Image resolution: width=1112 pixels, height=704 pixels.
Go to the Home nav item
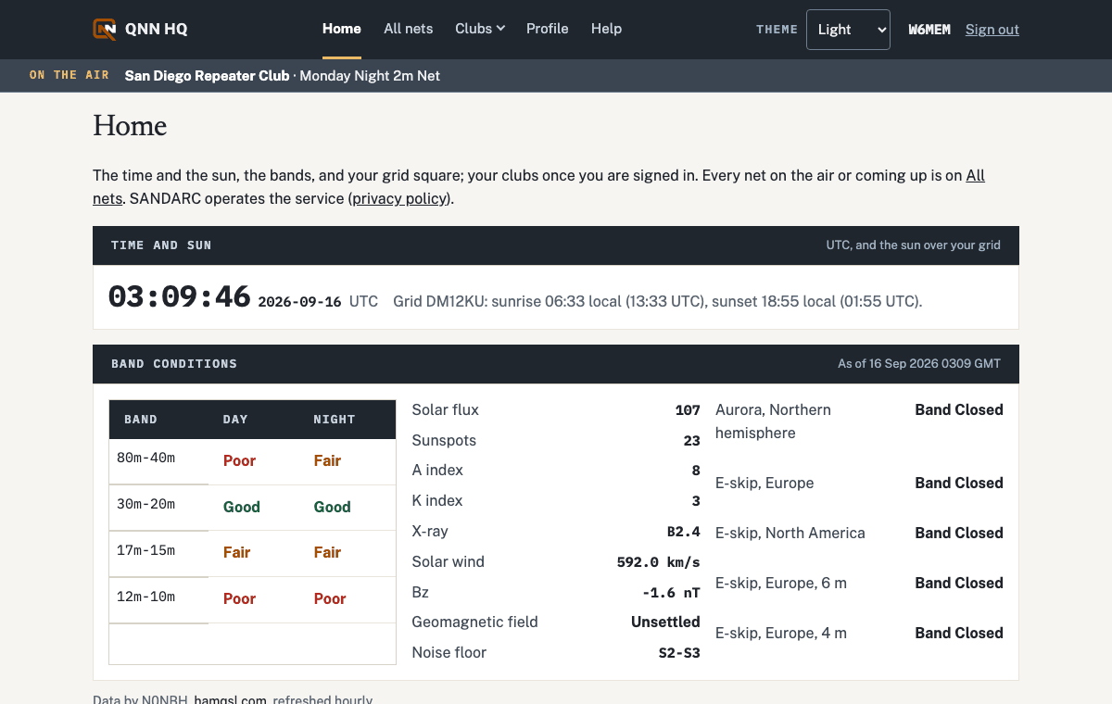point(342,29)
